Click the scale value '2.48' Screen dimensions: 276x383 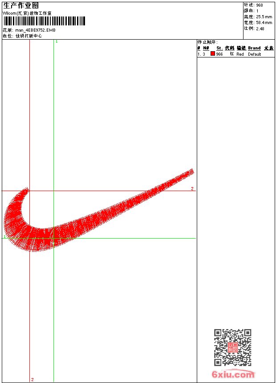[x=260, y=29]
